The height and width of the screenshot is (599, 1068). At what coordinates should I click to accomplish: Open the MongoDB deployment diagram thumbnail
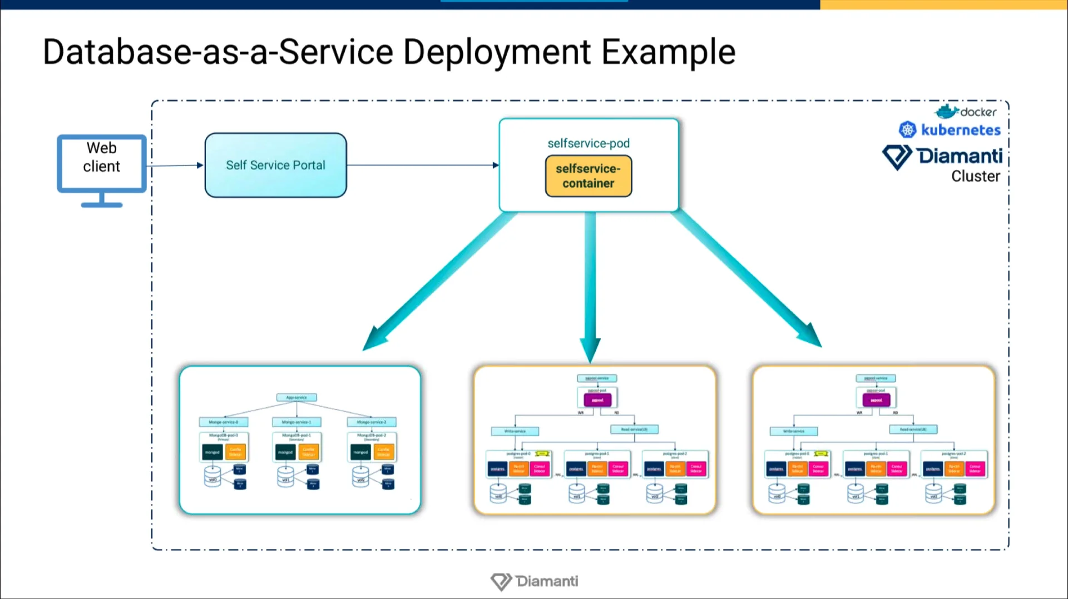point(300,440)
